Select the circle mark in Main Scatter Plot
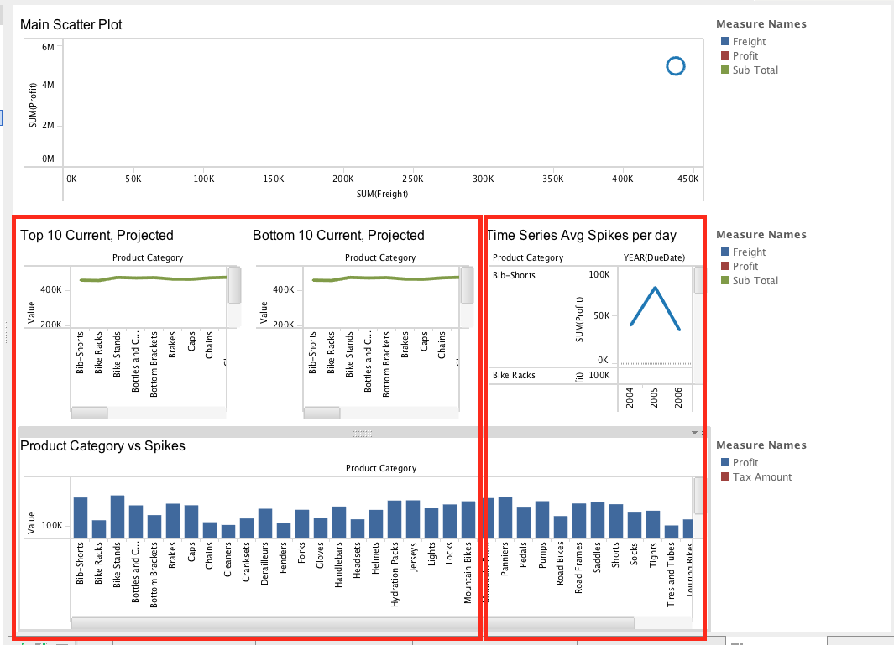The height and width of the screenshot is (645, 894). [x=676, y=66]
